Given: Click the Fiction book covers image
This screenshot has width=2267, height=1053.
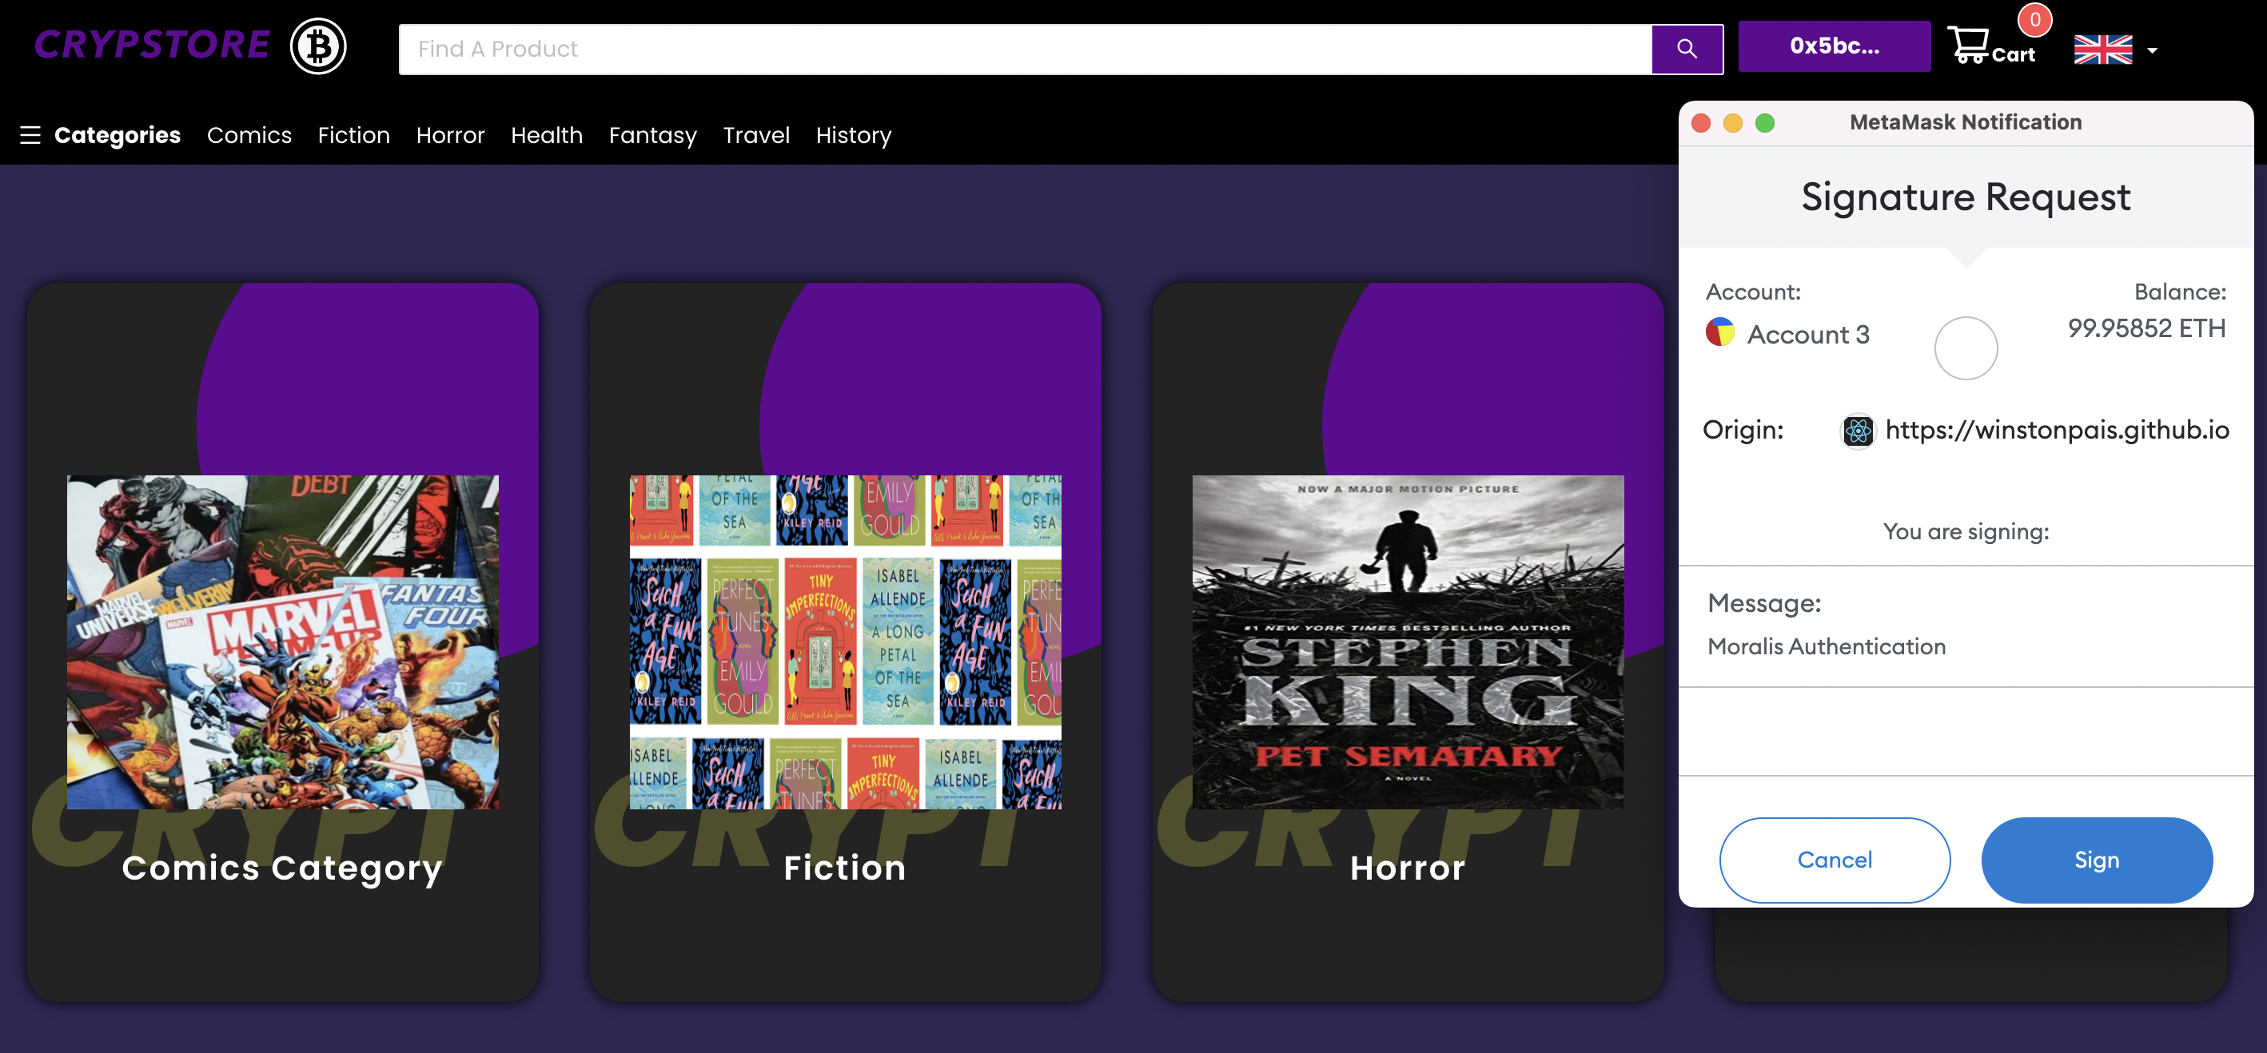Looking at the screenshot, I should [845, 642].
